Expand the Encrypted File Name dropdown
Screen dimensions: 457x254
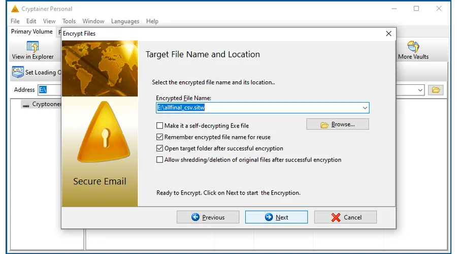(365, 108)
